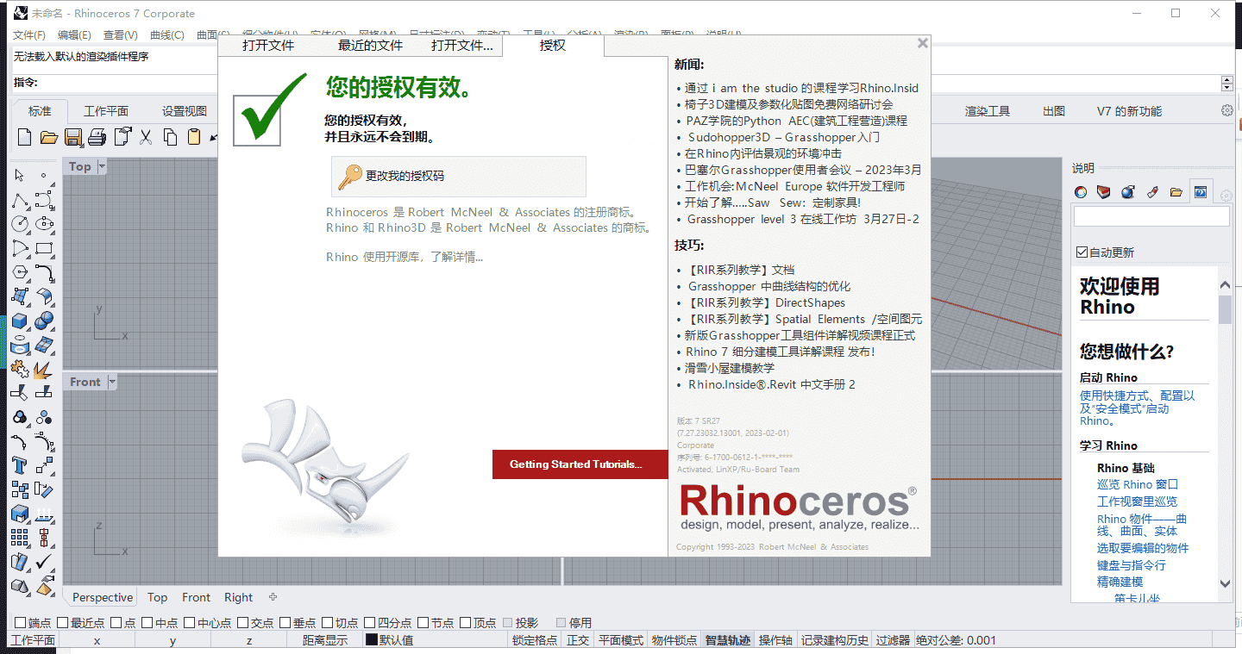Image resolution: width=1242 pixels, height=654 pixels.
Task: Open the 文件(F) menu
Action: pyautogui.click(x=29, y=35)
